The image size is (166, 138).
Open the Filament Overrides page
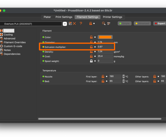15,42
